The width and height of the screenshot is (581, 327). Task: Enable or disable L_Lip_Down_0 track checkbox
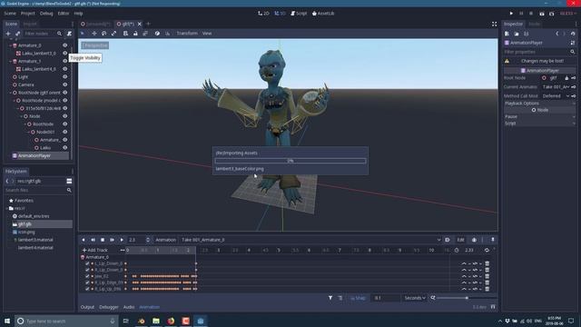(x=87, y=263)
